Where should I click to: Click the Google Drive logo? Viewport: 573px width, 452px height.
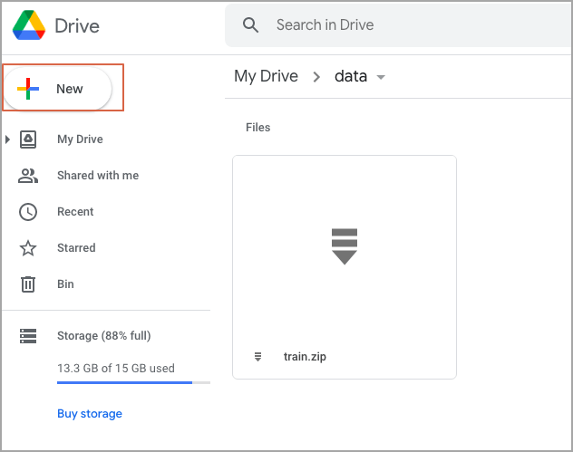[x=29, y=25]
